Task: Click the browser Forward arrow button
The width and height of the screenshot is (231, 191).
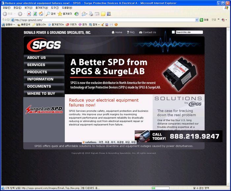Action: pyautogui.click(x=20, y=14)
